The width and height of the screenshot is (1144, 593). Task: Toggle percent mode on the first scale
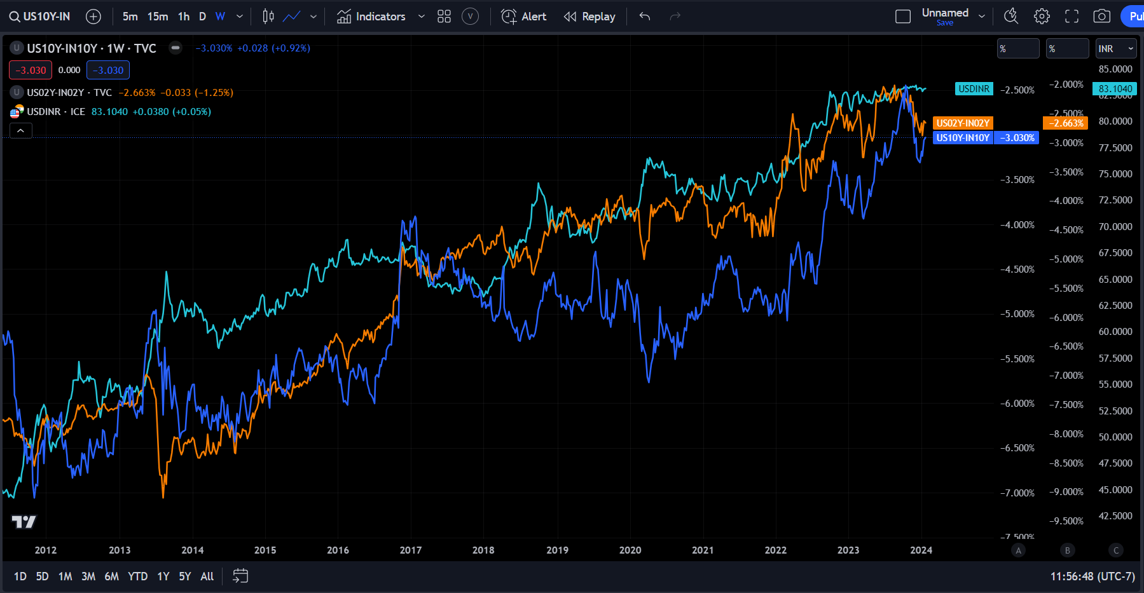[x=1018, y=48]
